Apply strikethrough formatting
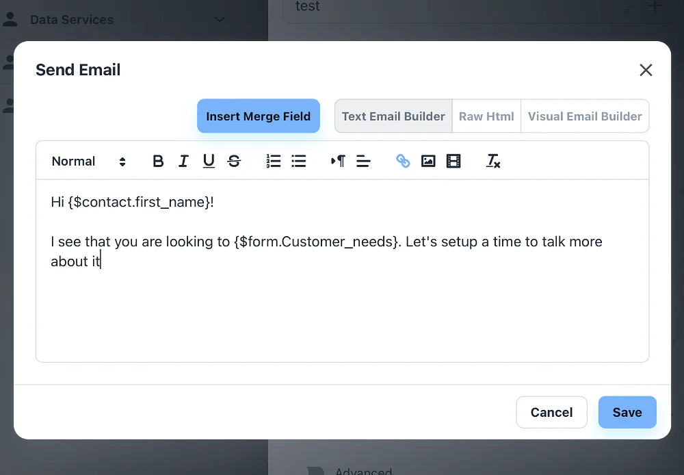Image resolution: width=684 pixels, height=475 pixels. 234,162
